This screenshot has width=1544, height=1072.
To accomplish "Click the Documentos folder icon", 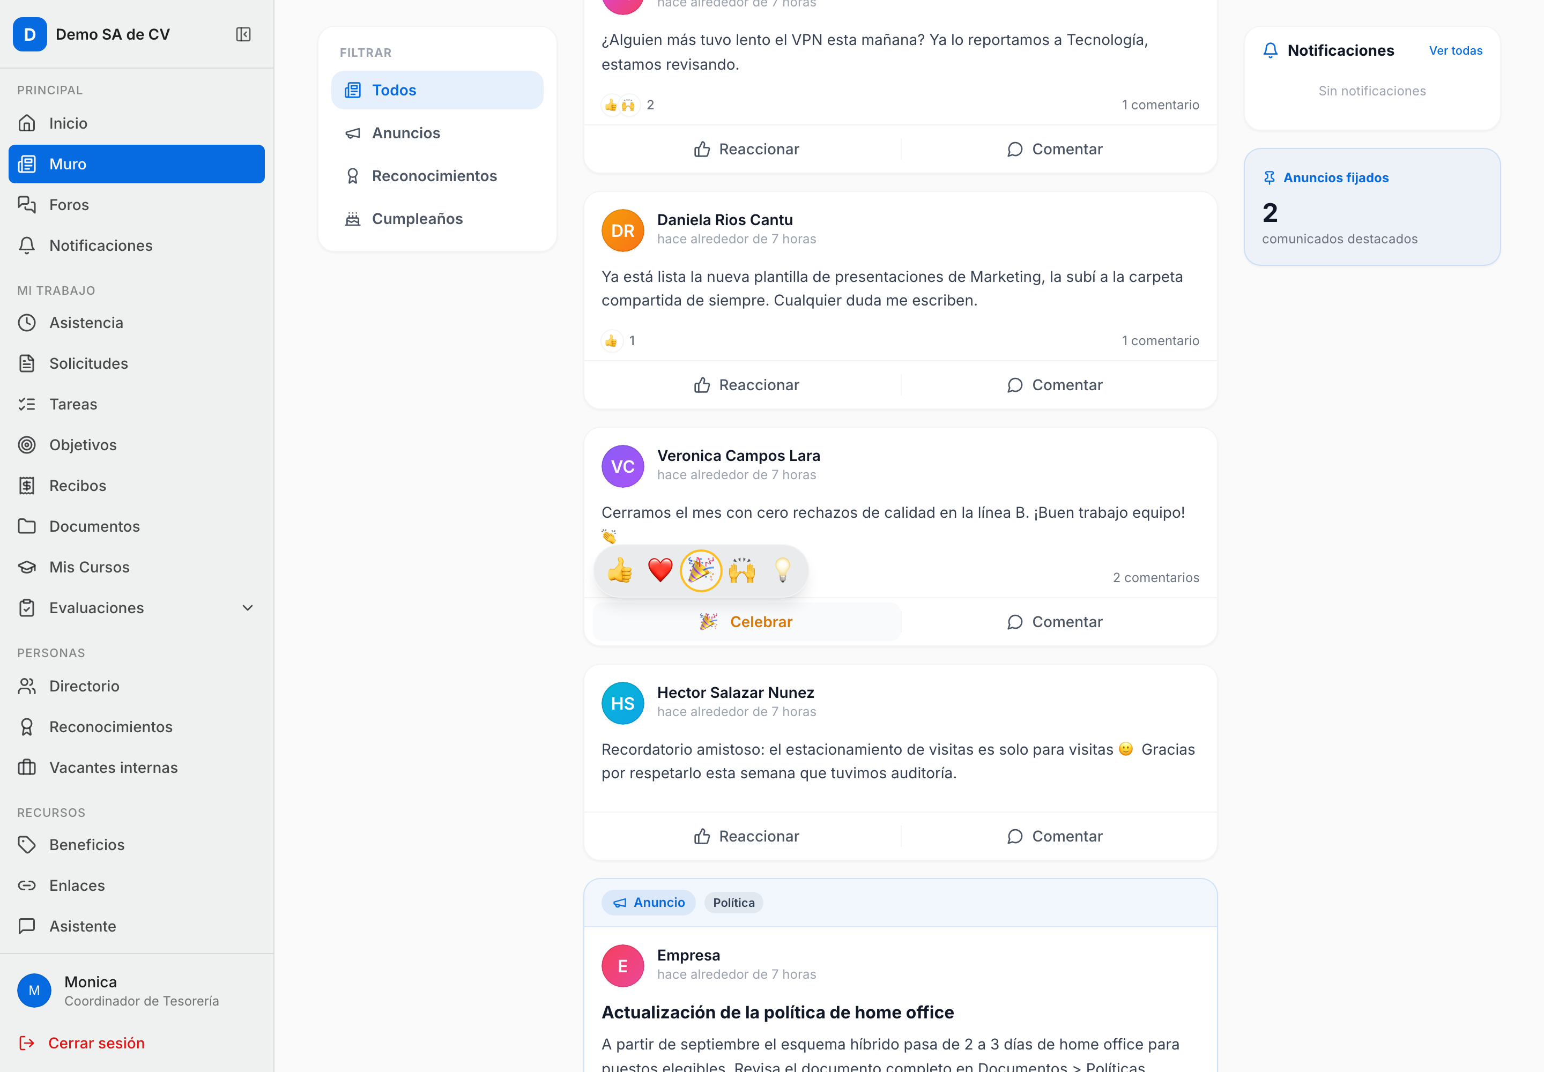I will (27, 526).
